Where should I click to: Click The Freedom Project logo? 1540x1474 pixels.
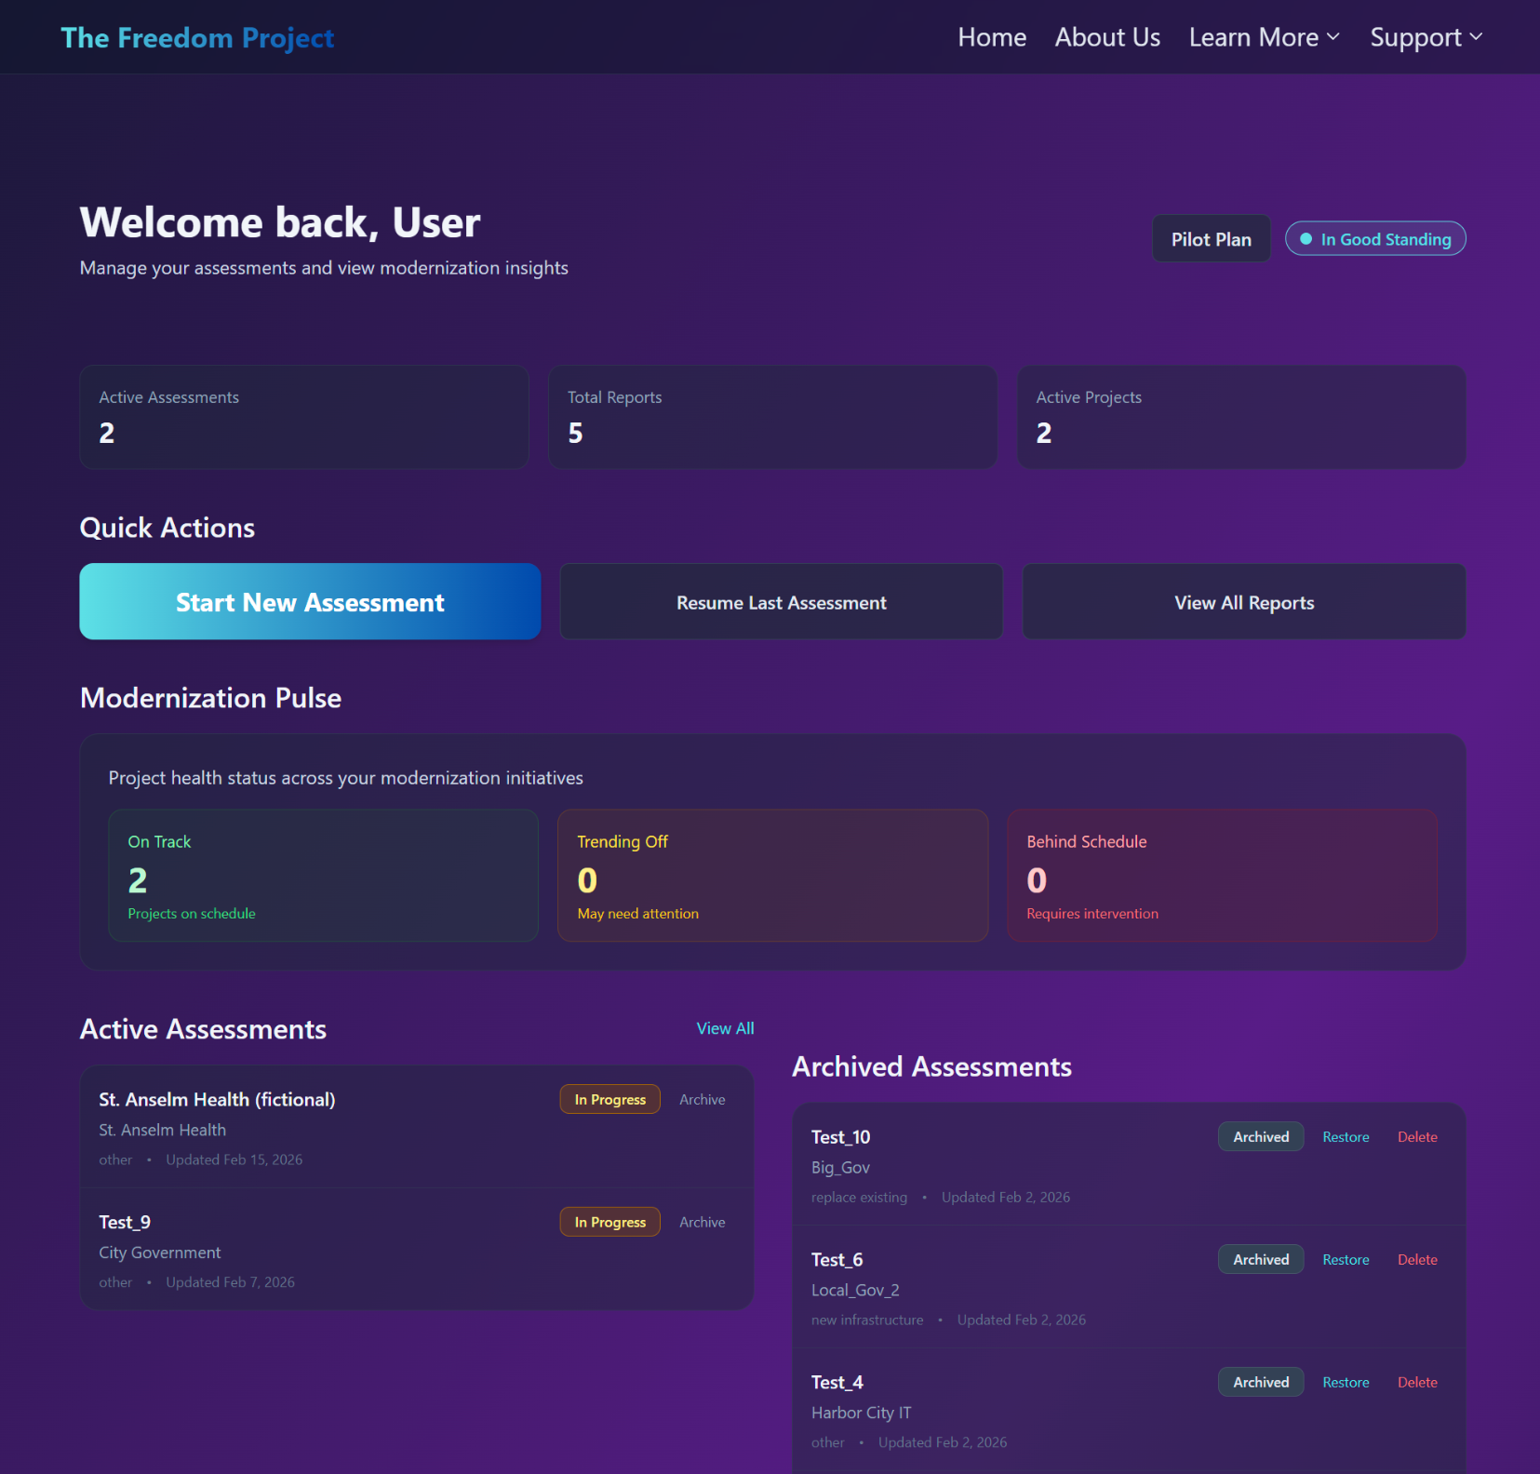196,37
